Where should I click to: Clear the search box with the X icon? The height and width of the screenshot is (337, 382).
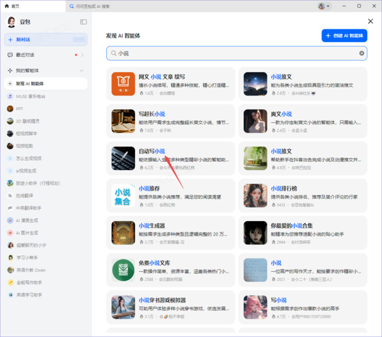click(x=362, y=54)
